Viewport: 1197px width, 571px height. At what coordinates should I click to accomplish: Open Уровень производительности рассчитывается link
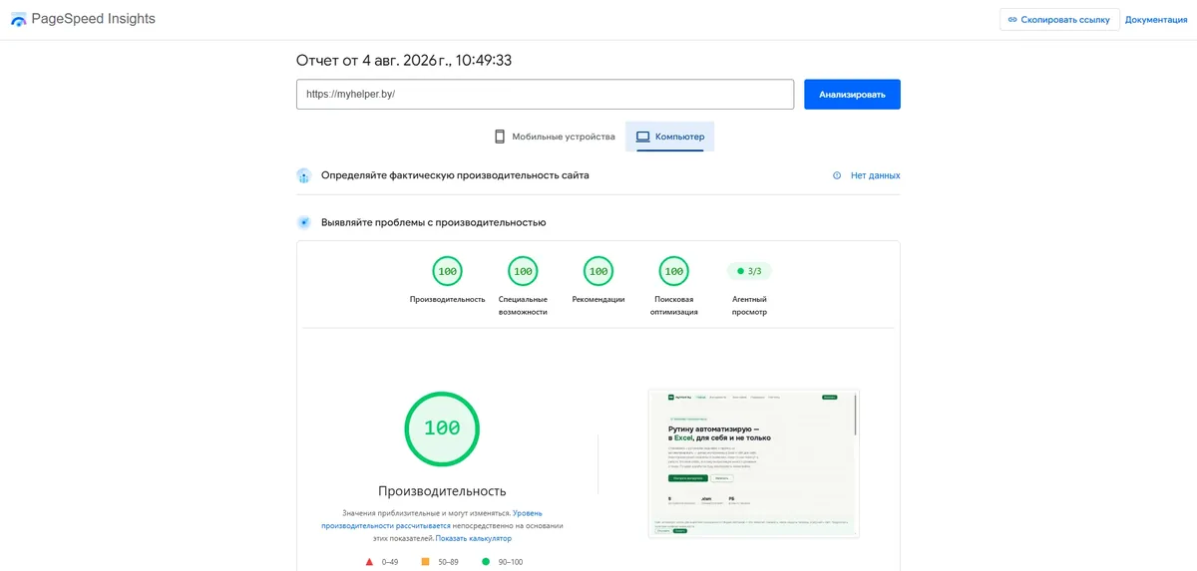pos(432,519)
